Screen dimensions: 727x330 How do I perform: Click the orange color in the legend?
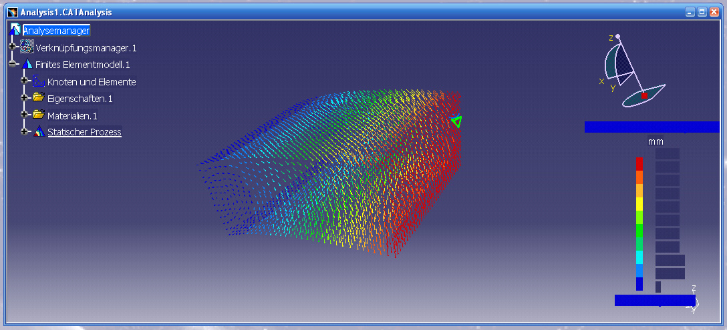tap(639, 177)
